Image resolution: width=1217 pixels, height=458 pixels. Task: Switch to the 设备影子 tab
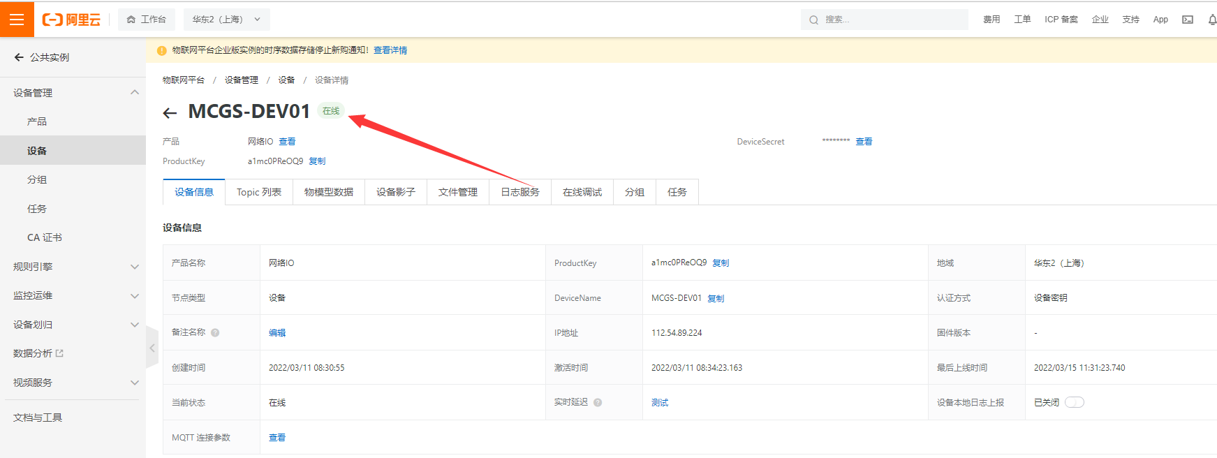pos(396,192)
